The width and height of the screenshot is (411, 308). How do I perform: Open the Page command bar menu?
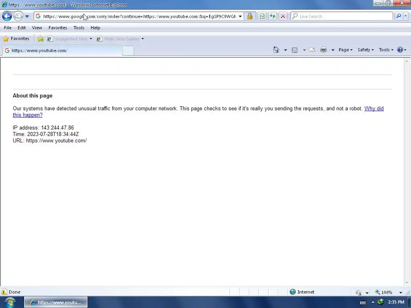(346, 50)
